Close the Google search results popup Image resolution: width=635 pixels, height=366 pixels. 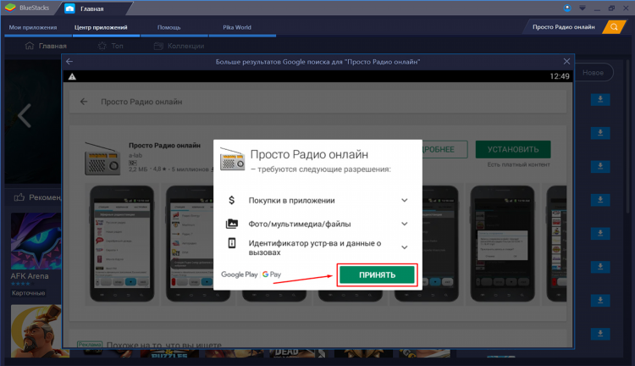coord(566,62)
